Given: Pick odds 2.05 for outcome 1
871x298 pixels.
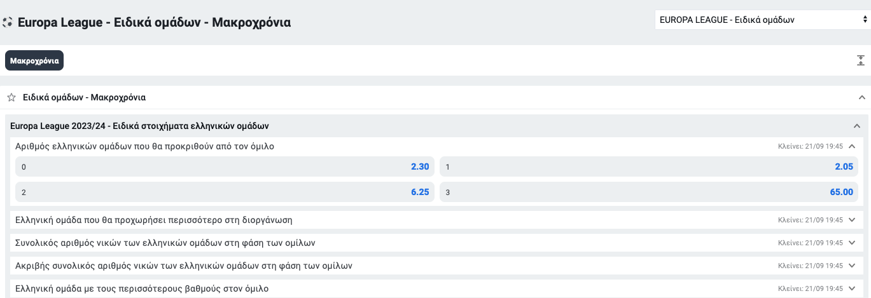Looking at the screenshot, I should (x=649, y=166).
